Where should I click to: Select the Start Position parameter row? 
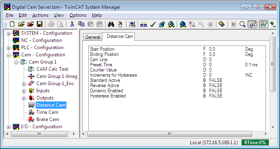pos(177,49)
